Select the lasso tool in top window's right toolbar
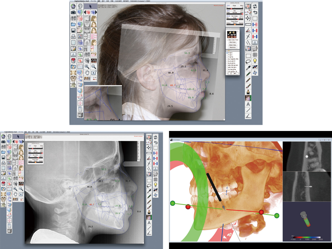 pyautogui.click(x=248, y=61)
